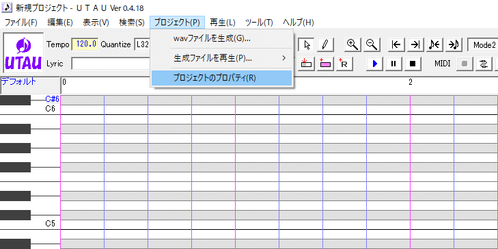This screenshot has height=249, width=498.
Task: Click measure 2 marker on ruler
Action: click(x=411, y=82)
